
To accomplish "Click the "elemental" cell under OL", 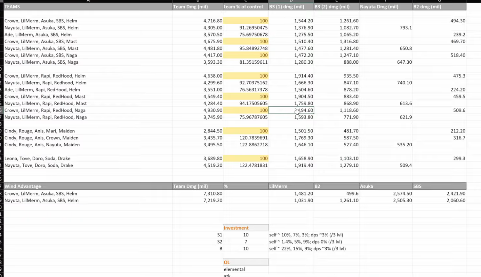I will click(x=246, y=269).
